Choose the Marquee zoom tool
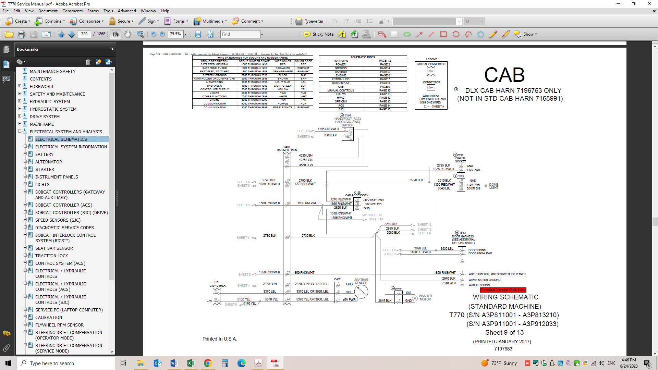Screen dimensions: 658x370 point(140,34)
